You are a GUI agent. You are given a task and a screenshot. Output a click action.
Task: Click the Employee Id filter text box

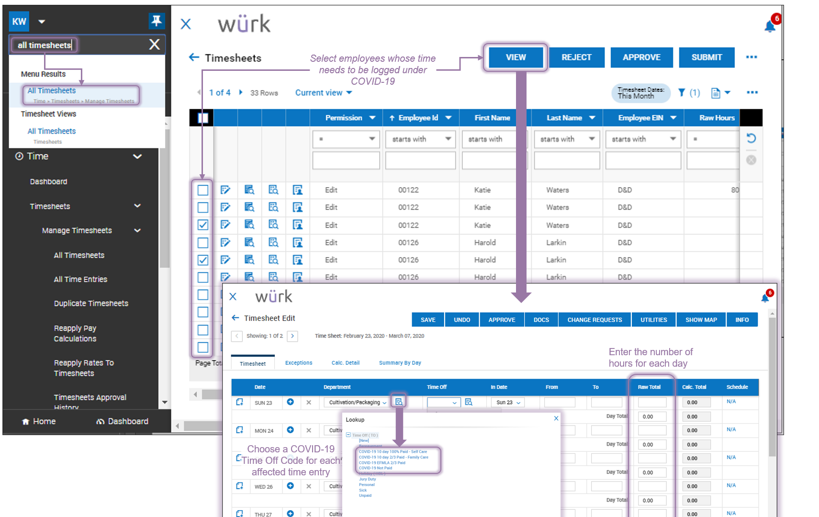420,160
